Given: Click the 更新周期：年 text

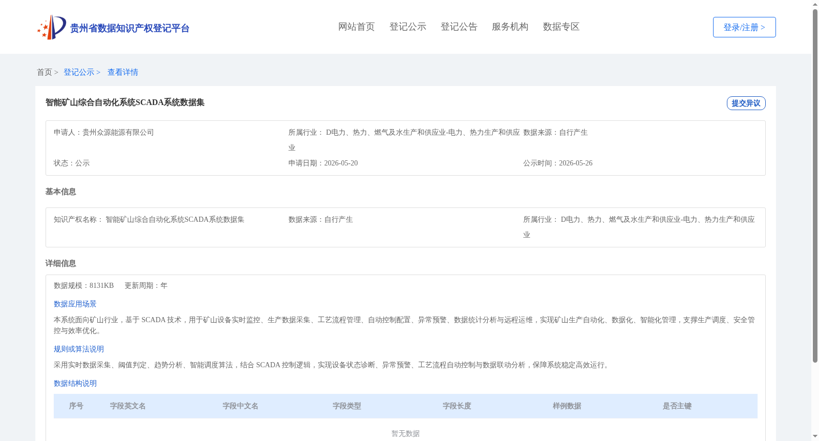Looking at the screenshot, I should click(x=146, y=285).
